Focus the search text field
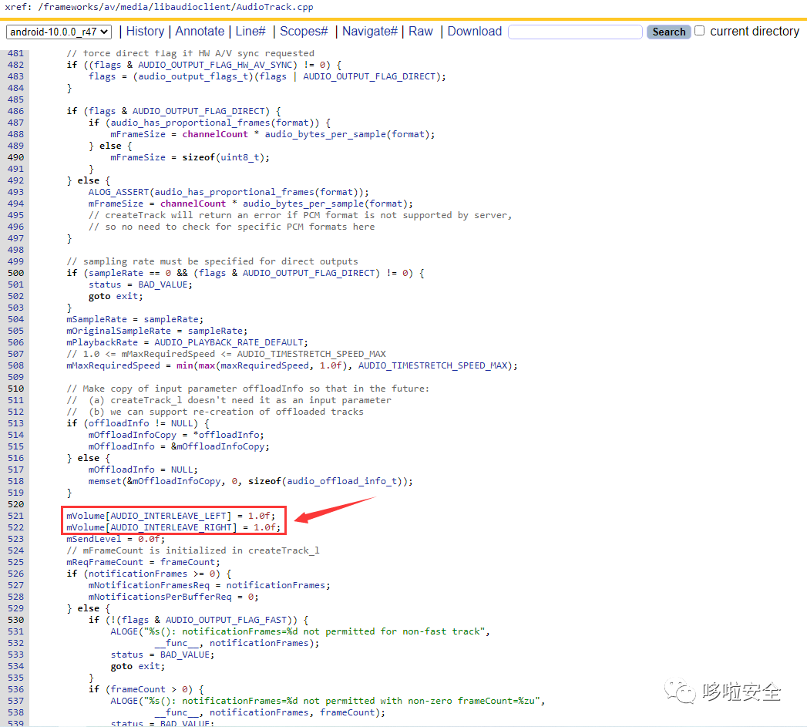Image resolution: width=807 pixels, height=727 pixels. coord(575,32)
